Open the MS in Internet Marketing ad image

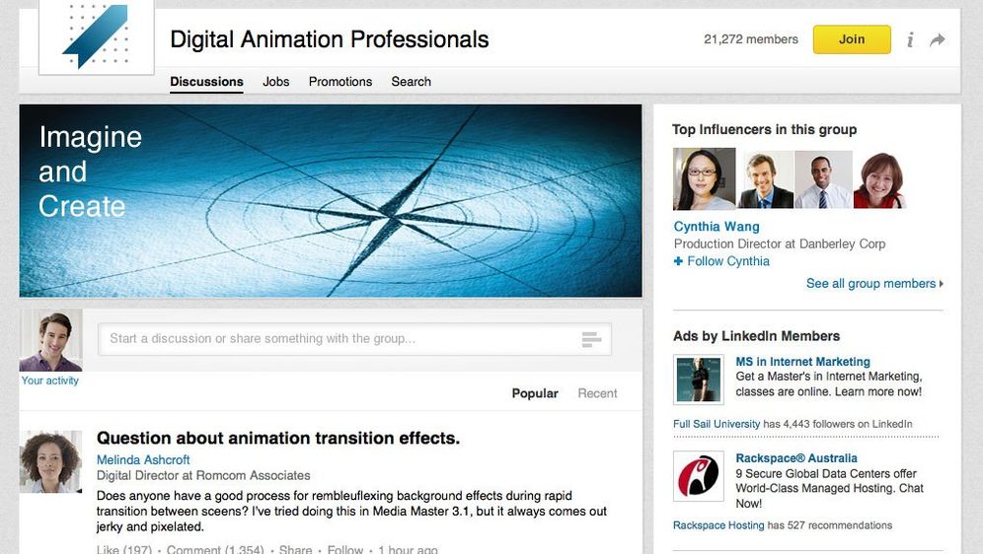coord(699,380)
